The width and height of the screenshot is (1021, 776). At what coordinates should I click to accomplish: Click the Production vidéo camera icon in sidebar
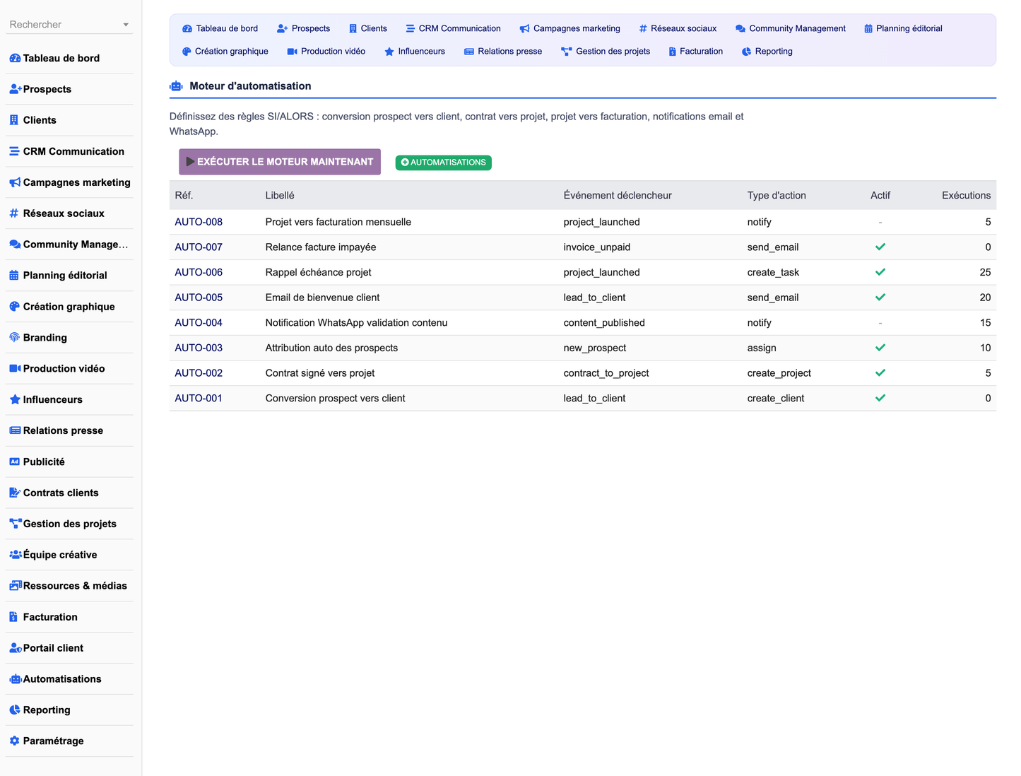coord(15,368)
